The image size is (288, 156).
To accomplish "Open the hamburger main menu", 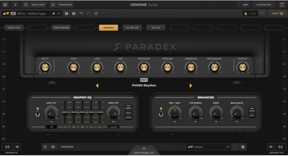I will (x=5, y=5).
